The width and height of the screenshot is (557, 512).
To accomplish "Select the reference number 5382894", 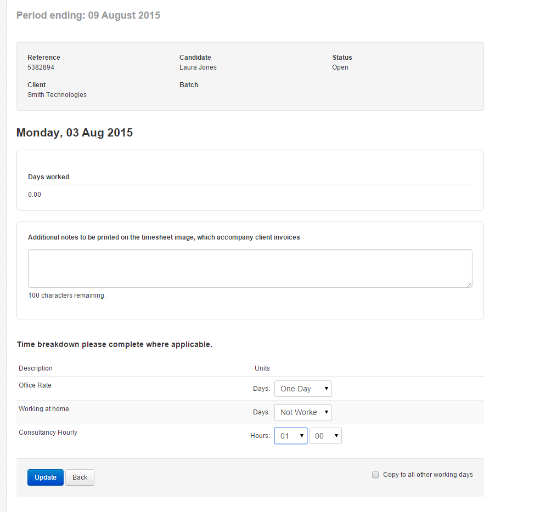I will click(x=41, y=67).
